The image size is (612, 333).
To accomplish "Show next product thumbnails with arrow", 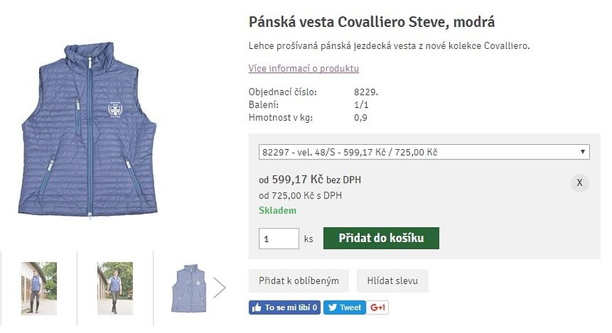I will (x=219, y=288).
